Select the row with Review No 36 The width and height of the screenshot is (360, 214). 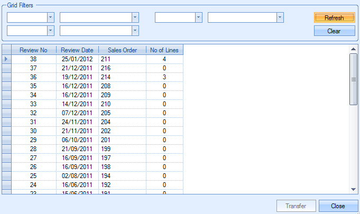(x=33, y=77)
